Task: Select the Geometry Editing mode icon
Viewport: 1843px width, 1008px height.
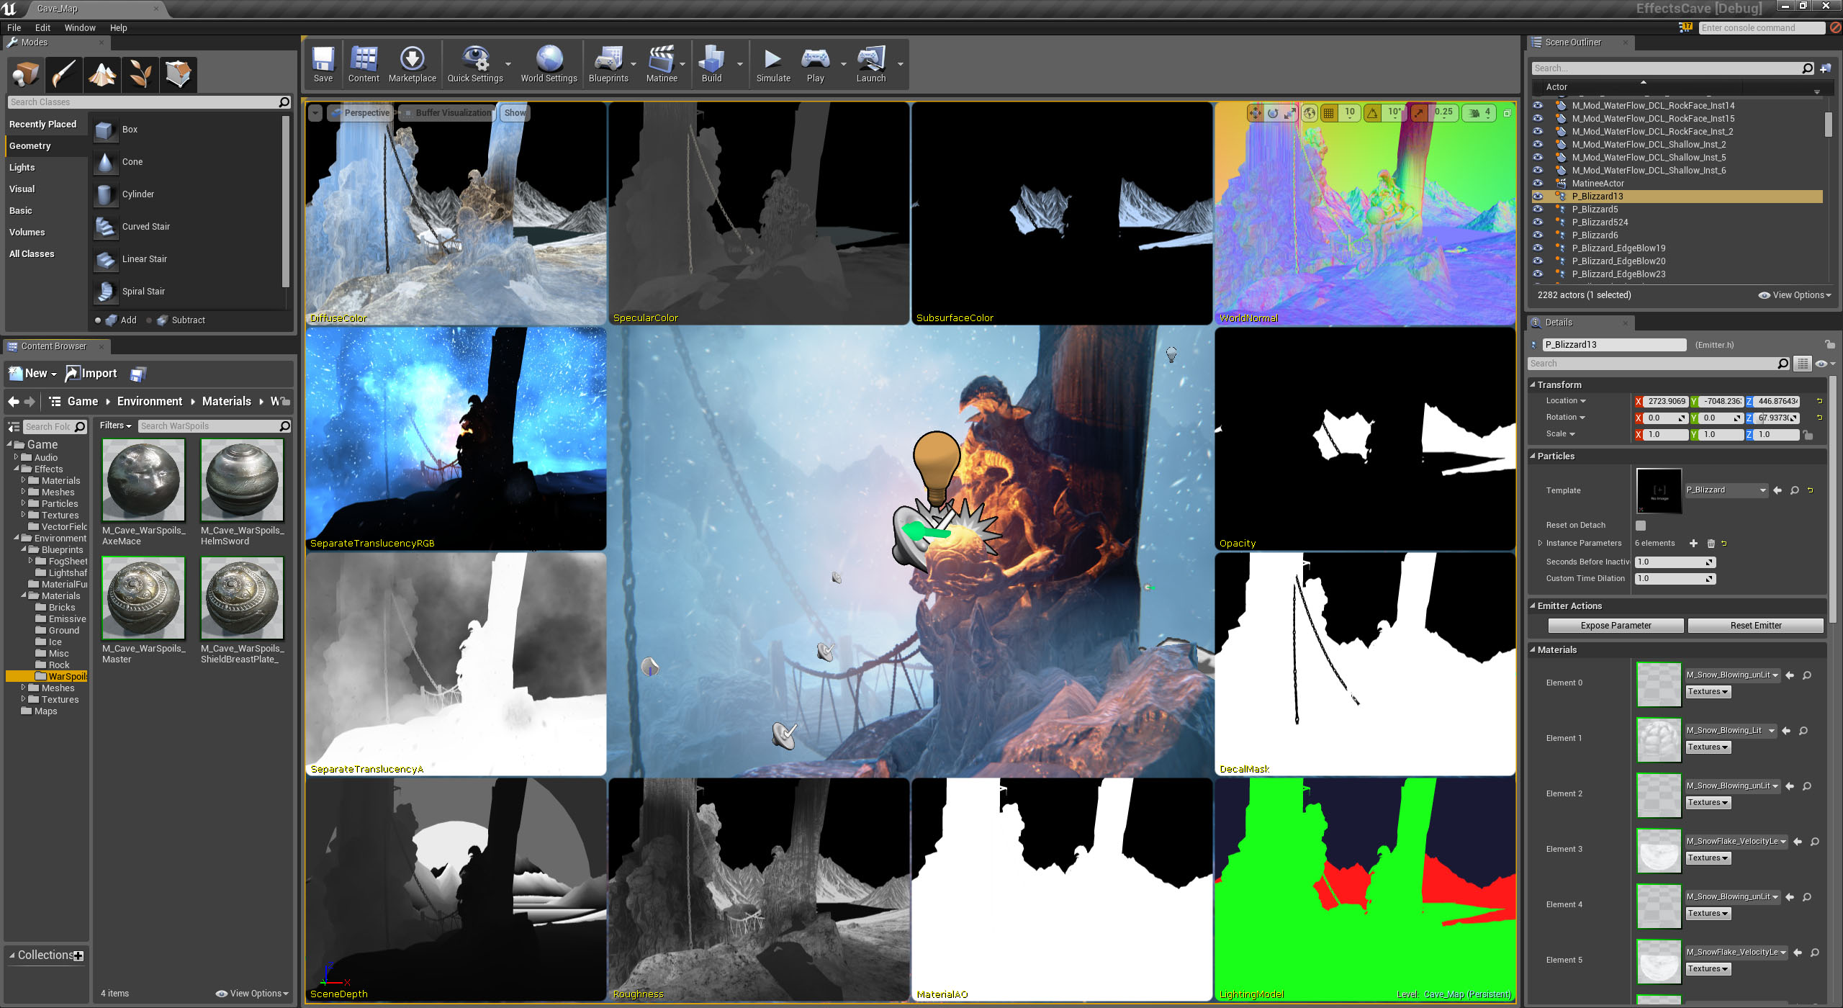Action: pyautogui.click(x=178, y=73)
